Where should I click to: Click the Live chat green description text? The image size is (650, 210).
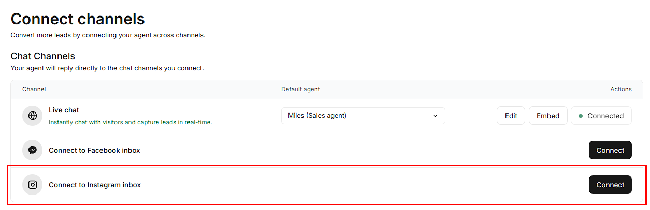click(x=130, y=122)
